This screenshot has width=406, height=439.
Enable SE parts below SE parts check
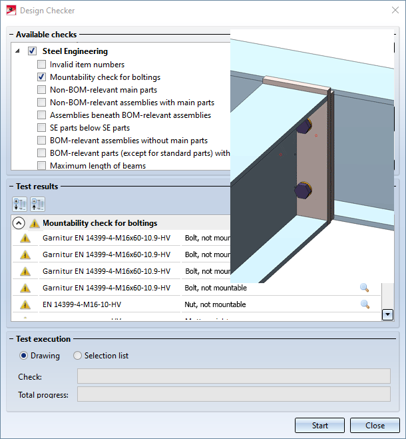pos(42,128)
